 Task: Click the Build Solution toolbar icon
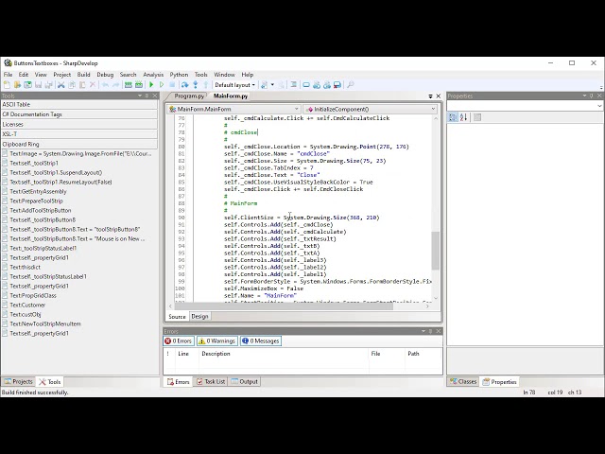click(x=129, y=85)
